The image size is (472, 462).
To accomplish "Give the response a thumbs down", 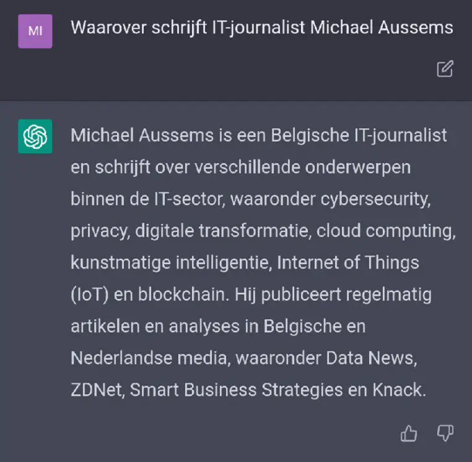I will 445,433.
